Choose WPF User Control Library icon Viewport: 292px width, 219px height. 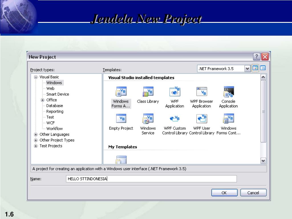202,118
